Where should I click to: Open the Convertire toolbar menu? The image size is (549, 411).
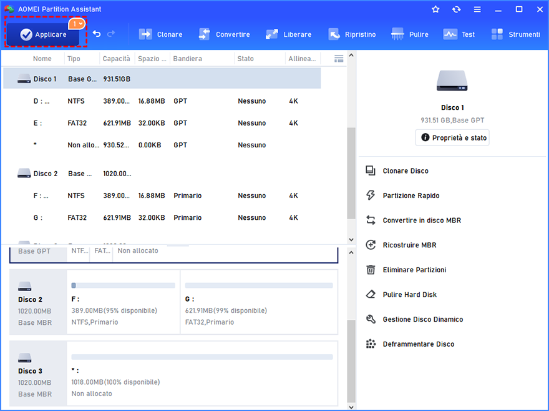(224, 34)
